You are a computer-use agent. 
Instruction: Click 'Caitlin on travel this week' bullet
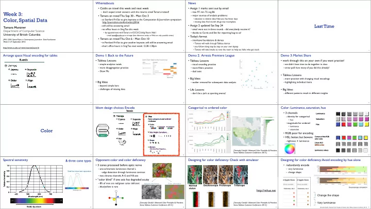pos(124,8)
